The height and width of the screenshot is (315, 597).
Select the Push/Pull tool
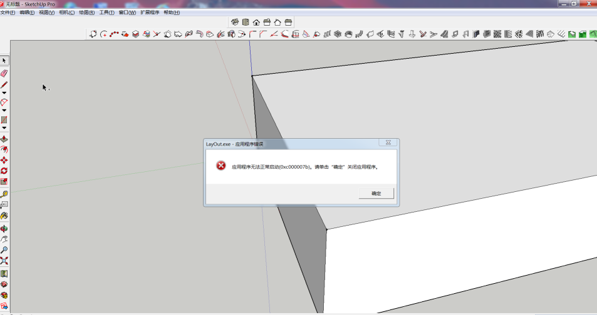pos(4,139)
